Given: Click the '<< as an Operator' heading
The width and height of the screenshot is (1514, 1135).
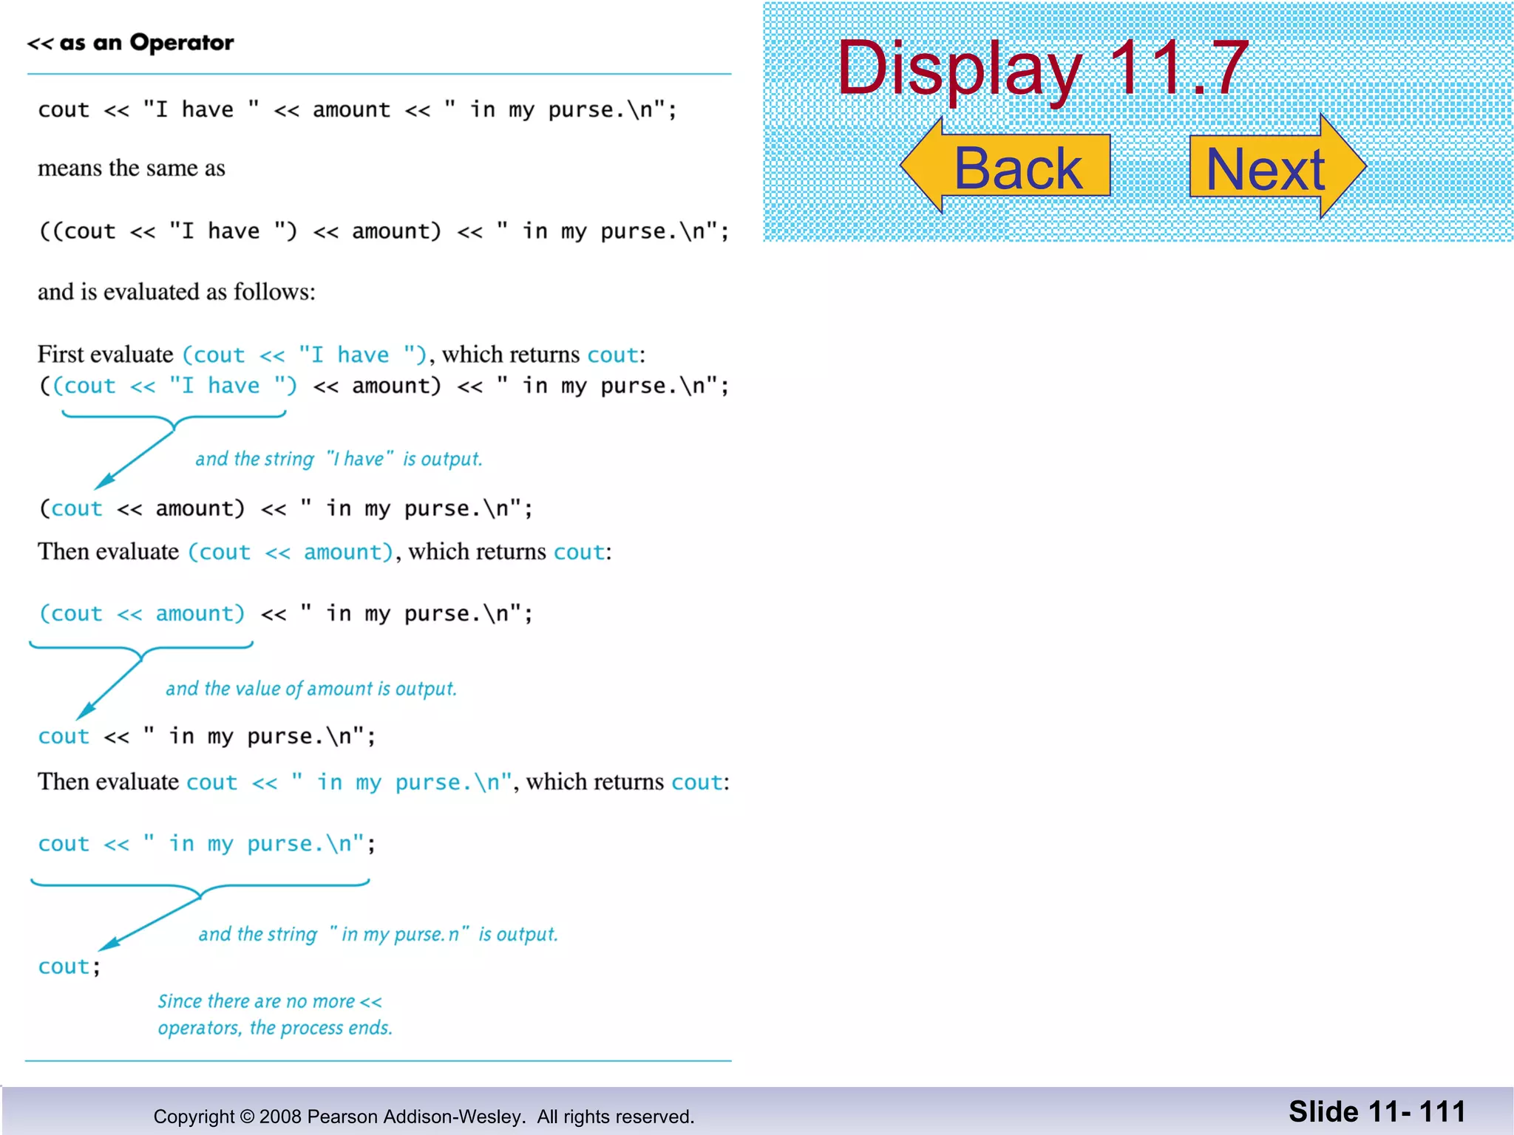Looking at the screenshot, I should pos(131,43).
